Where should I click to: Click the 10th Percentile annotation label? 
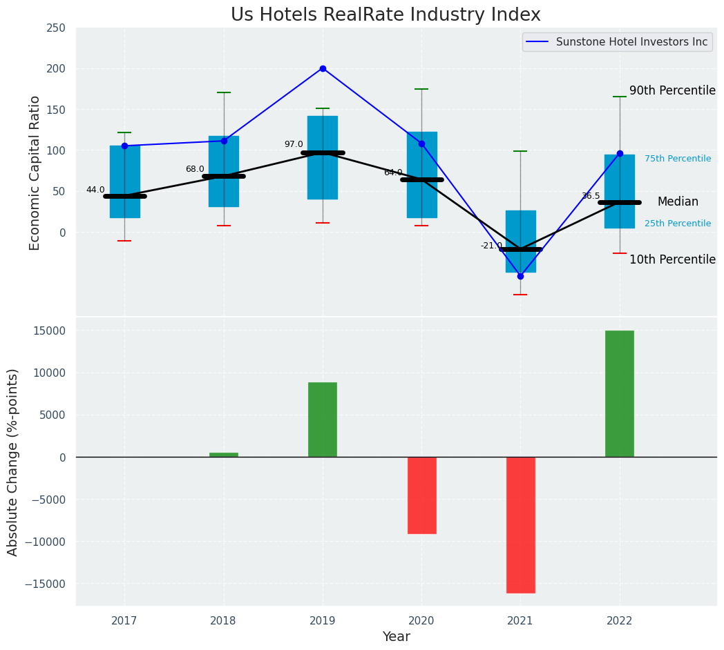[x=672, y=259]
